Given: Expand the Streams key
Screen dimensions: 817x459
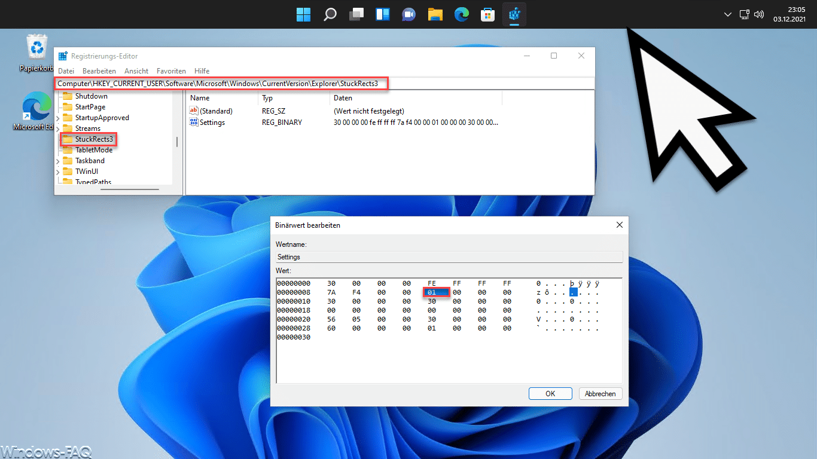Looking at the screenshot, I should tap(58, 128).
